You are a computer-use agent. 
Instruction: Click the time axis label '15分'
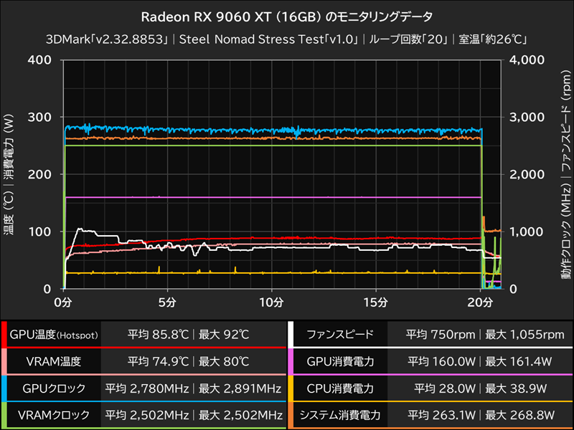click(x=375, y=302)
